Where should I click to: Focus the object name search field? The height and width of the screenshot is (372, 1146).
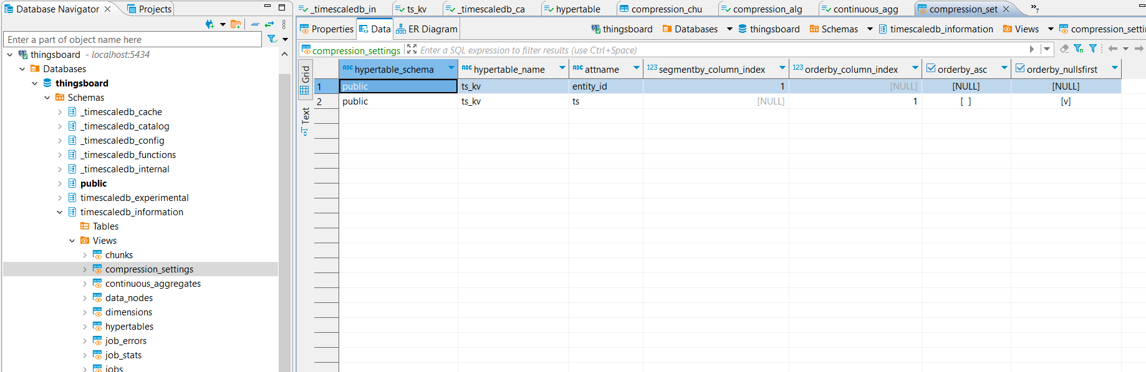pos(132,39)
